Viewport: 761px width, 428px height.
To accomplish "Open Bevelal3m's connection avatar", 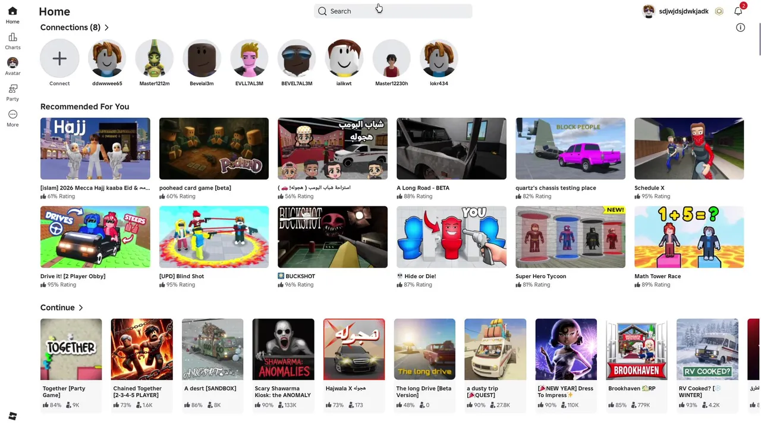I will (x=202, y=58).
